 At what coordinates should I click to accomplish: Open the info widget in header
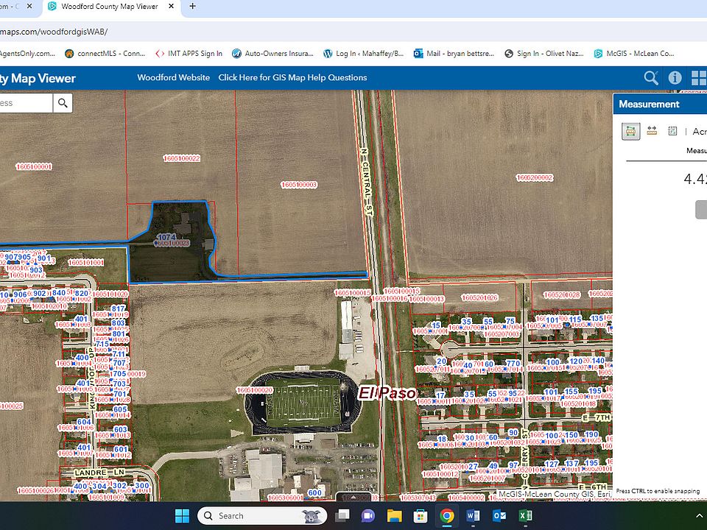(675, 78)
